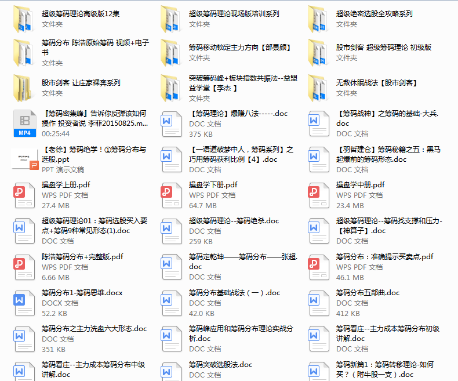The image size is (458, 381).
Task: Click the 操盘学下册.pdf PDF icon
Action: coord(171,195)
